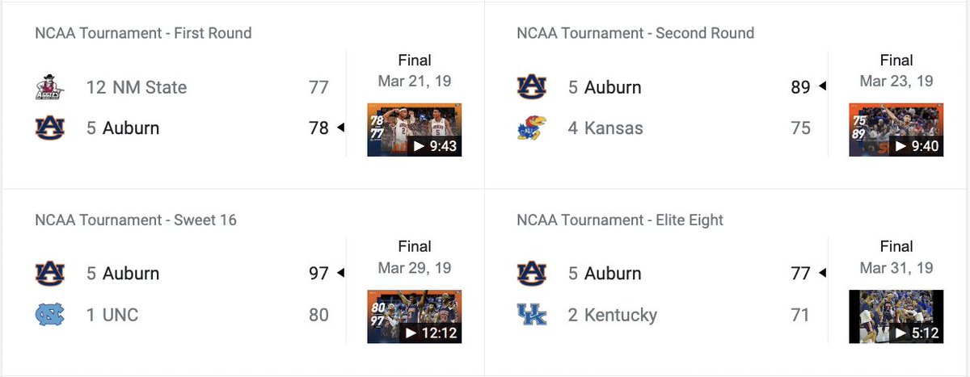Play the 9:43 First Round highlight video

[414, 129]
